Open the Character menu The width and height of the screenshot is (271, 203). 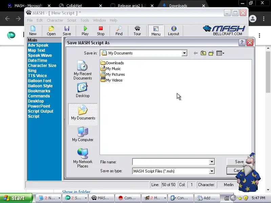[55, 20]
